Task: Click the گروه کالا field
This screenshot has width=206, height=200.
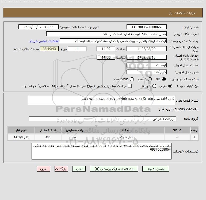Action: pyautogui.click(x=102, y=119)
